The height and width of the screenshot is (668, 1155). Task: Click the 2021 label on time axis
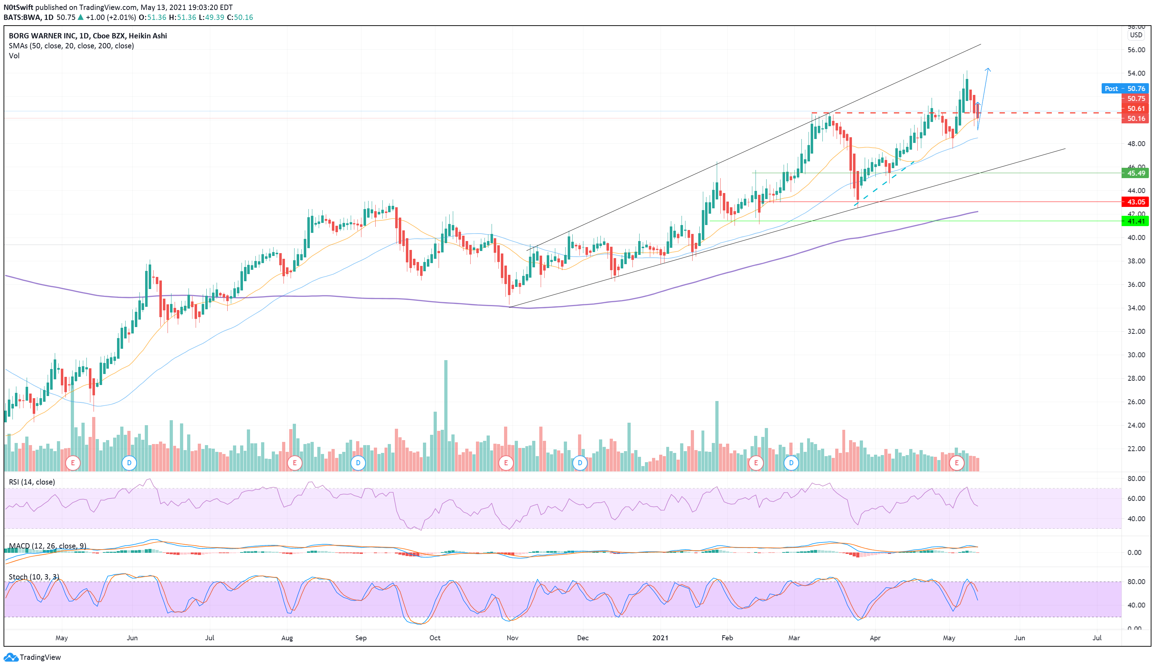click(x=661, y=638)
